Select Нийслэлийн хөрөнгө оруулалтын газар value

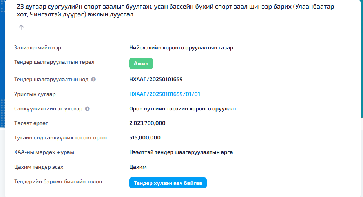pos(181,48)
